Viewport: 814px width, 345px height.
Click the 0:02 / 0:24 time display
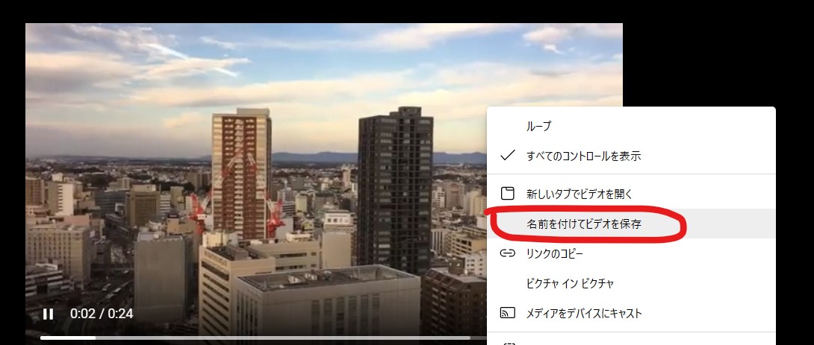pos(102,314)
